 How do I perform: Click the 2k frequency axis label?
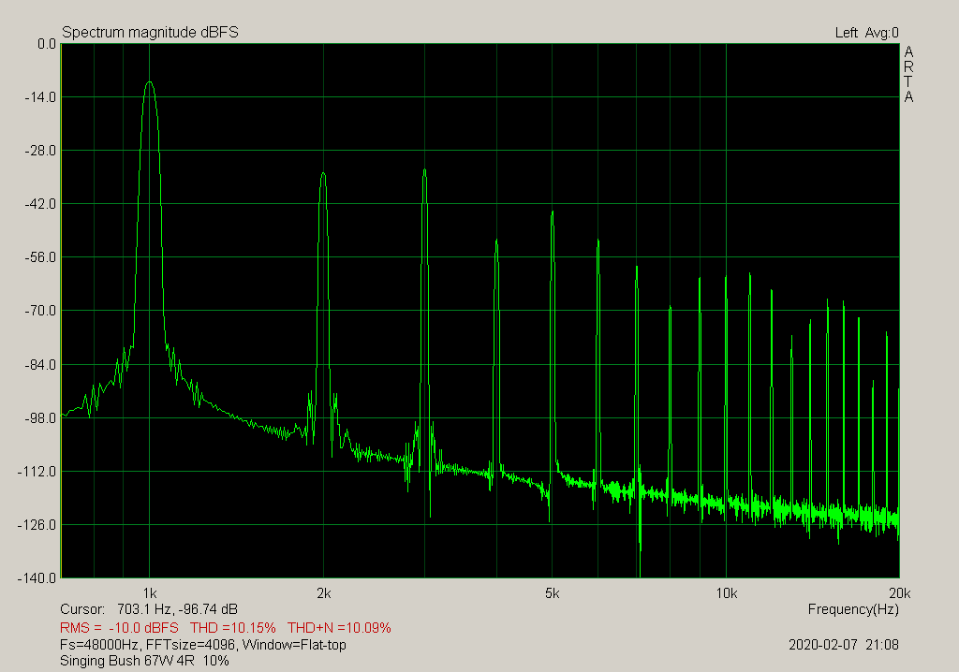click(323, 593)
